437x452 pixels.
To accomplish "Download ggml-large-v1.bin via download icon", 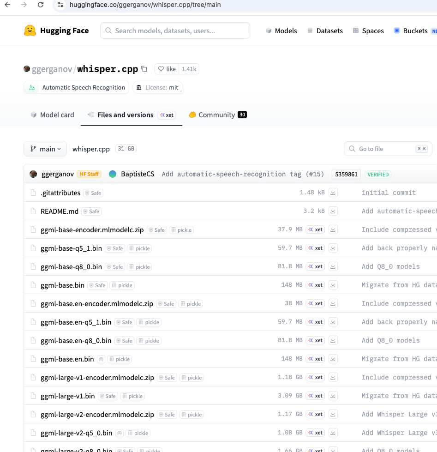I will [x=333, y=396].
